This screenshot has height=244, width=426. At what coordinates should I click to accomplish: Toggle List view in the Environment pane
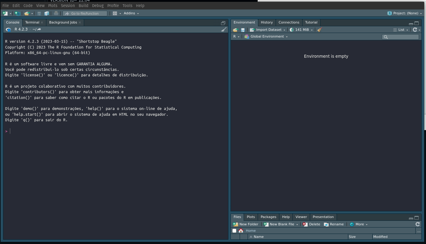click(400, 30)
